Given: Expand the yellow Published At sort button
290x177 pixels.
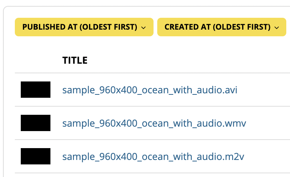Looking at the screenshot, I should 84,27.
